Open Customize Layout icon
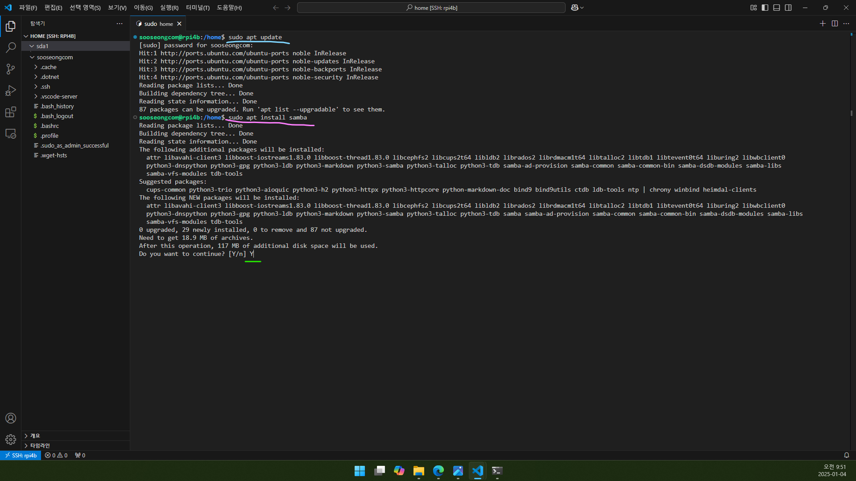The height and width of the screenshot is (481, 856). pyautogui.click(x=753, y=8)
